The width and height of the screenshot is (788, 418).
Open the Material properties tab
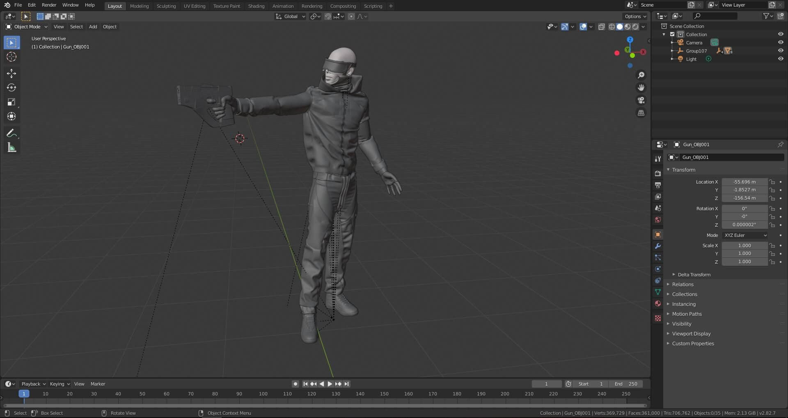point(658,303)
